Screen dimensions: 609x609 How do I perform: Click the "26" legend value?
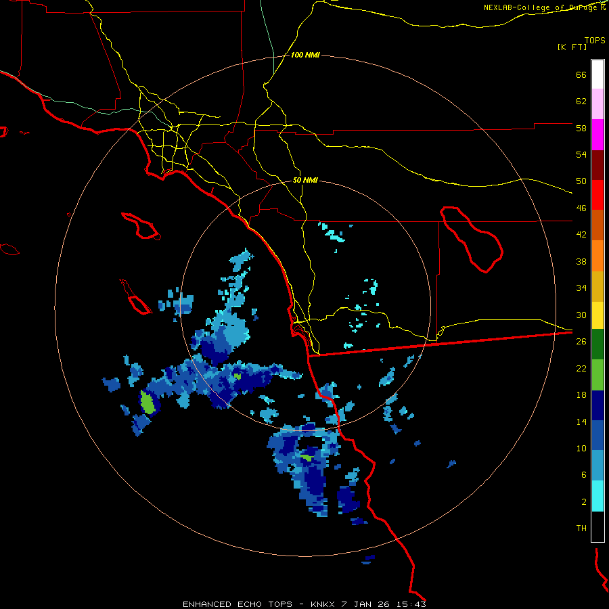click(x=581, y=342)
